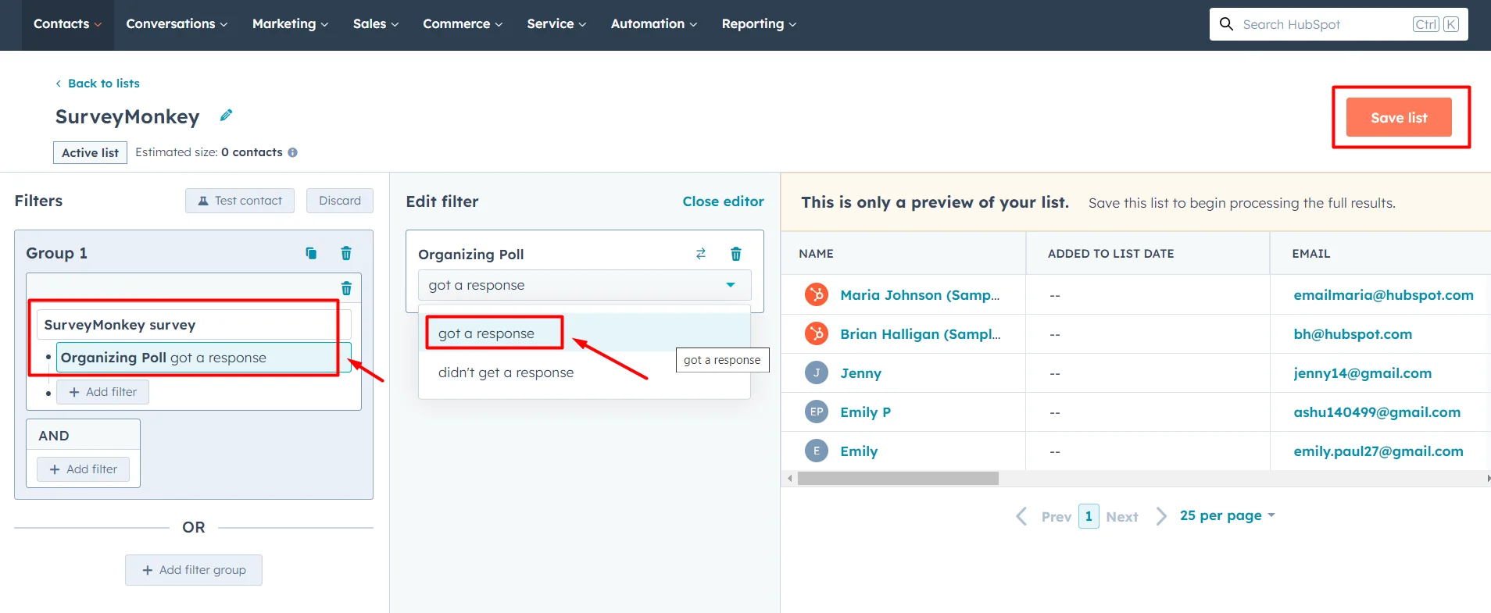Click the swap icon next to Organizing Poll
This screenshot has height=613, width=1491.
(x=701, y=254)
